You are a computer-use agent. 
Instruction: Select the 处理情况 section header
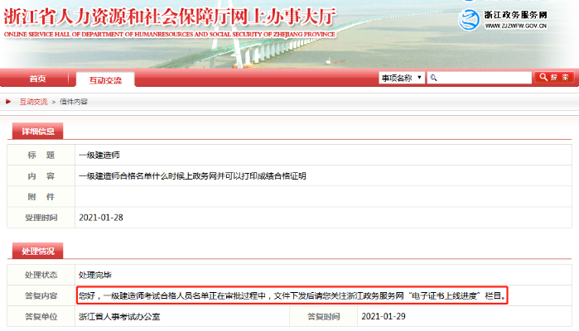[37, 251]
